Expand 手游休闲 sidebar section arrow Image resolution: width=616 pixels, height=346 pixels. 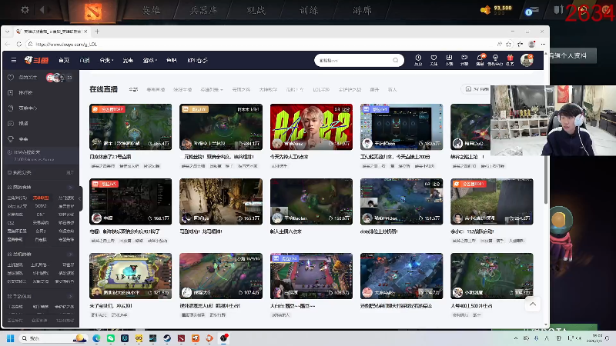(71, 296)
